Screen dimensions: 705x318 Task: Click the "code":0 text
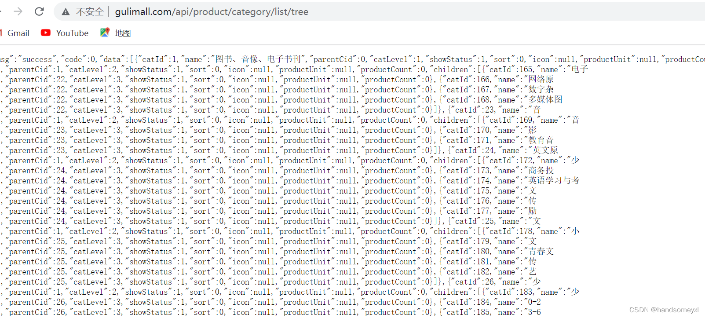pyautogui.click(x=79, y=59)
